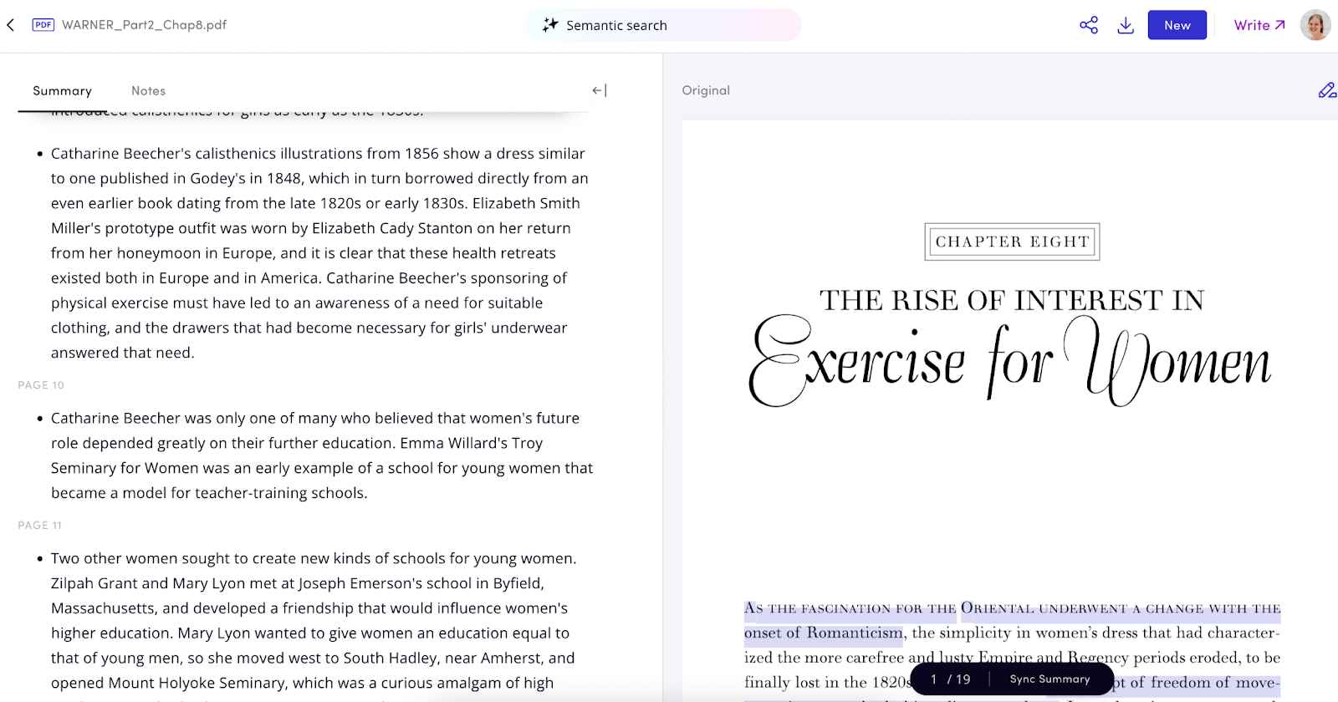The image size is (1338, 702).
Task: Switch to the Summary tab
Action: (63, 91)
